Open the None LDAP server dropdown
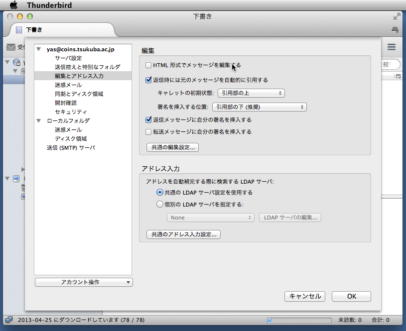 [211, 218]
